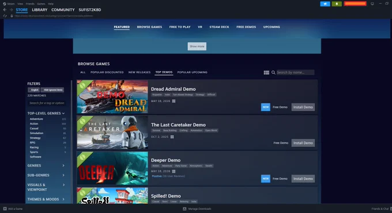Filter by the Simulation genre
Screen dimensions: 392x213
click(x=36, y=133)
